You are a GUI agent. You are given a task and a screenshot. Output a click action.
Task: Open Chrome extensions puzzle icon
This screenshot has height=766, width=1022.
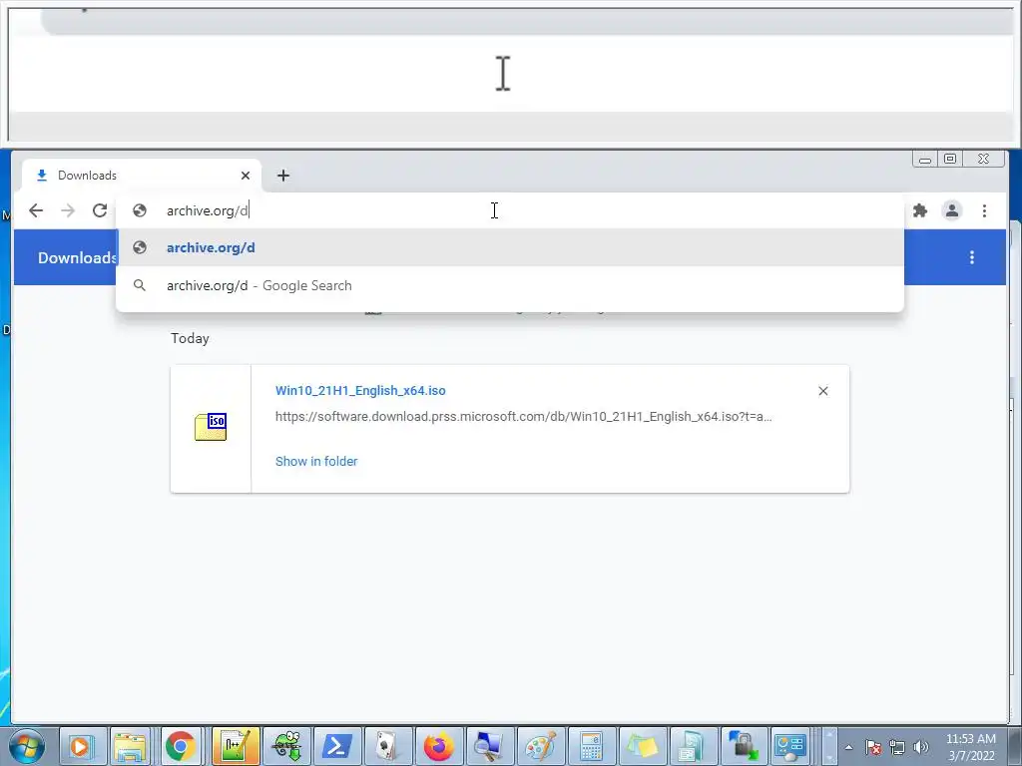coord(919,210)
